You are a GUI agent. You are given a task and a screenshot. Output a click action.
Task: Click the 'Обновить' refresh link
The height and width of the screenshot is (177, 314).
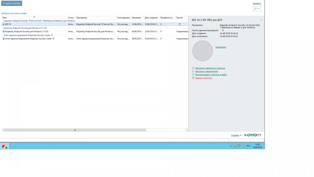257,3
